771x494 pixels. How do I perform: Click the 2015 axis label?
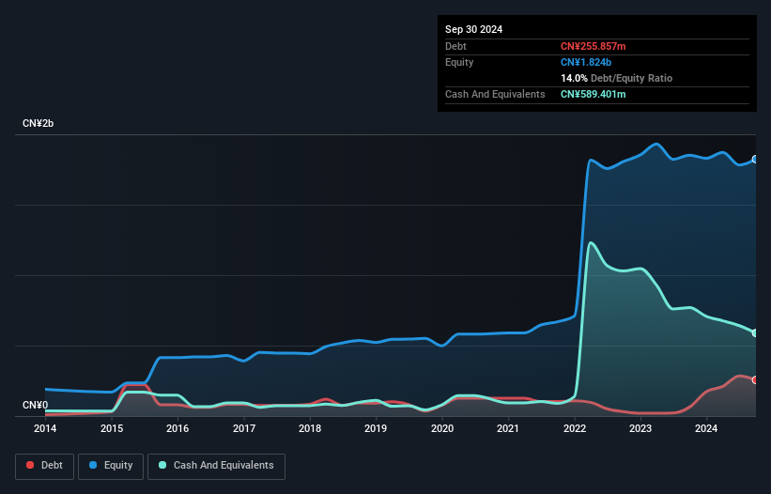click(x=112, y=428)
